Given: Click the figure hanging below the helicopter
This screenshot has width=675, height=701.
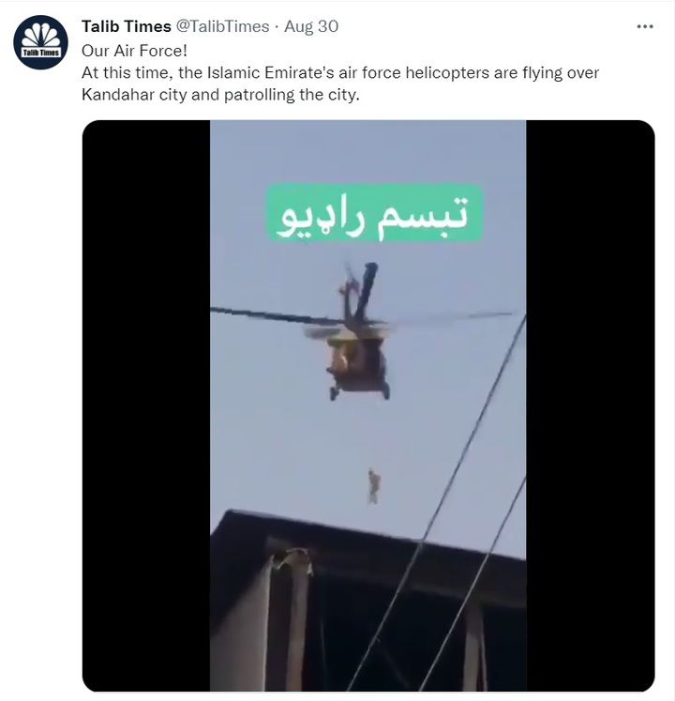Looking at the screenshot, I should (373, 486).
